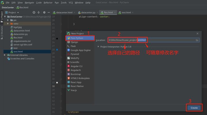
Task: Open the View menu
Action: click(20, 3)
